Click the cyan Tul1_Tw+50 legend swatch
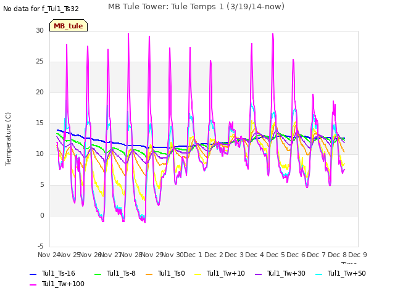Image resolution: width=395 pixels, height=296 pixels. coord(319,274)
